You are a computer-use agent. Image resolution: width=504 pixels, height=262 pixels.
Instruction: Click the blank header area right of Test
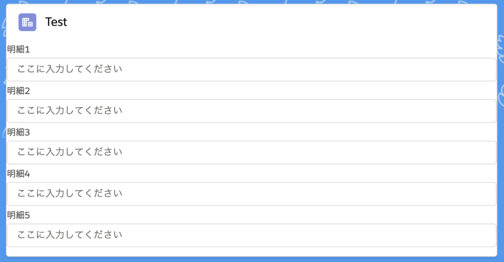[x=280, y=22]
